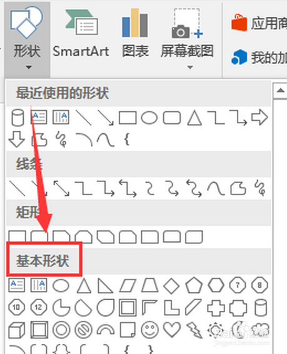Choose the donut ring shape
The image size is (287, 354).
tap(61, 330)
